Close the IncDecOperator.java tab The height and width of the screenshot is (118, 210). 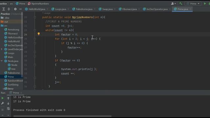point(170,9)
